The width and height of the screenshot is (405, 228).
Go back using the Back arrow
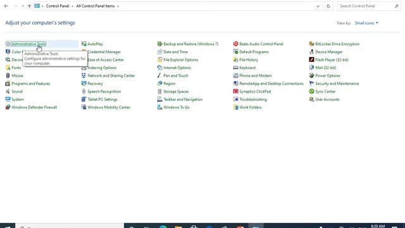[6, 6]
